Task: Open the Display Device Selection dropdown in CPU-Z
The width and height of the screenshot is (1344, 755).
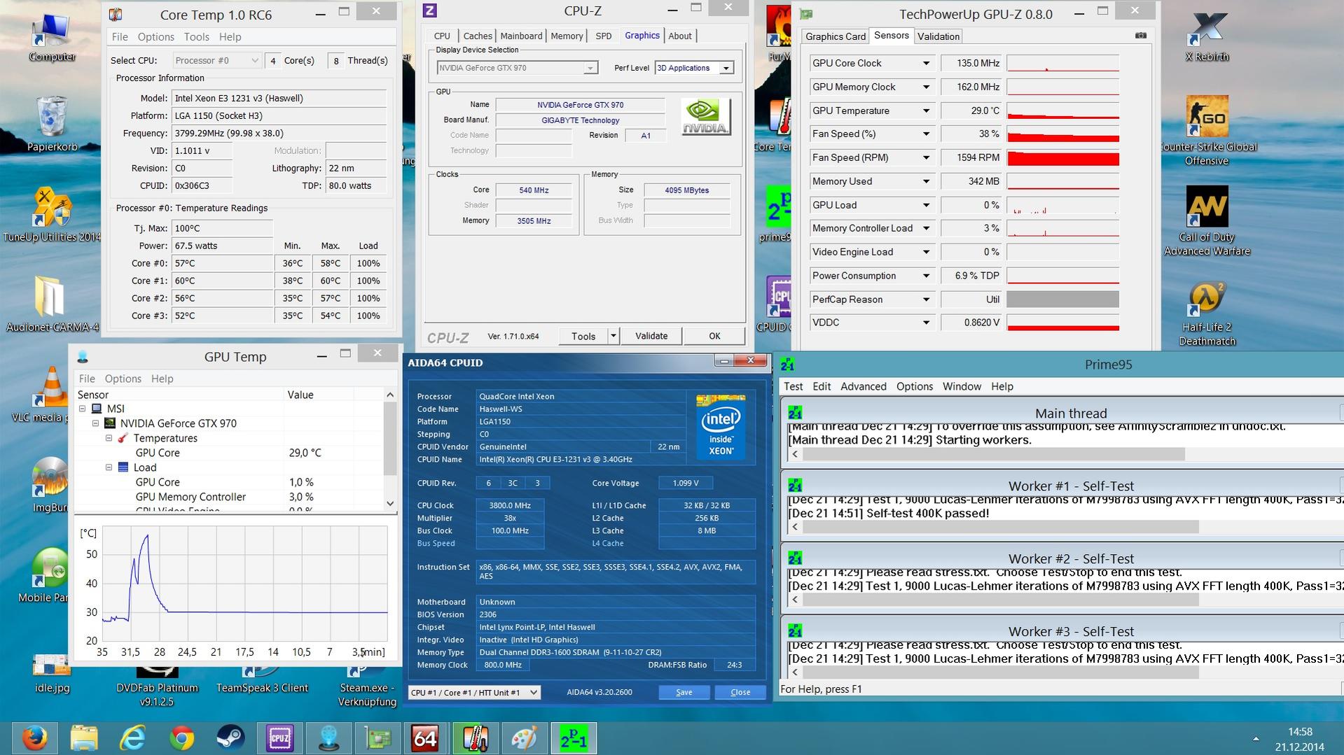Action: 518,68
